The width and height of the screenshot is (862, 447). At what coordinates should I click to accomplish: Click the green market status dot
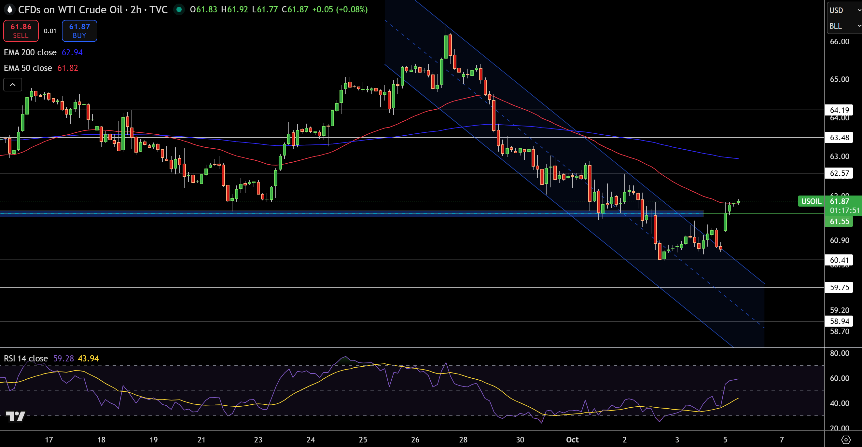click(179, 9)
